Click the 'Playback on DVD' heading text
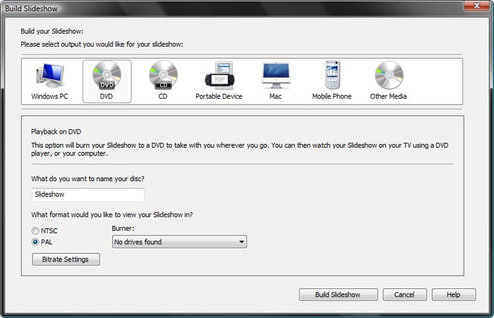The width and height of the screenshot is (494, 318). tap(56, 132)
